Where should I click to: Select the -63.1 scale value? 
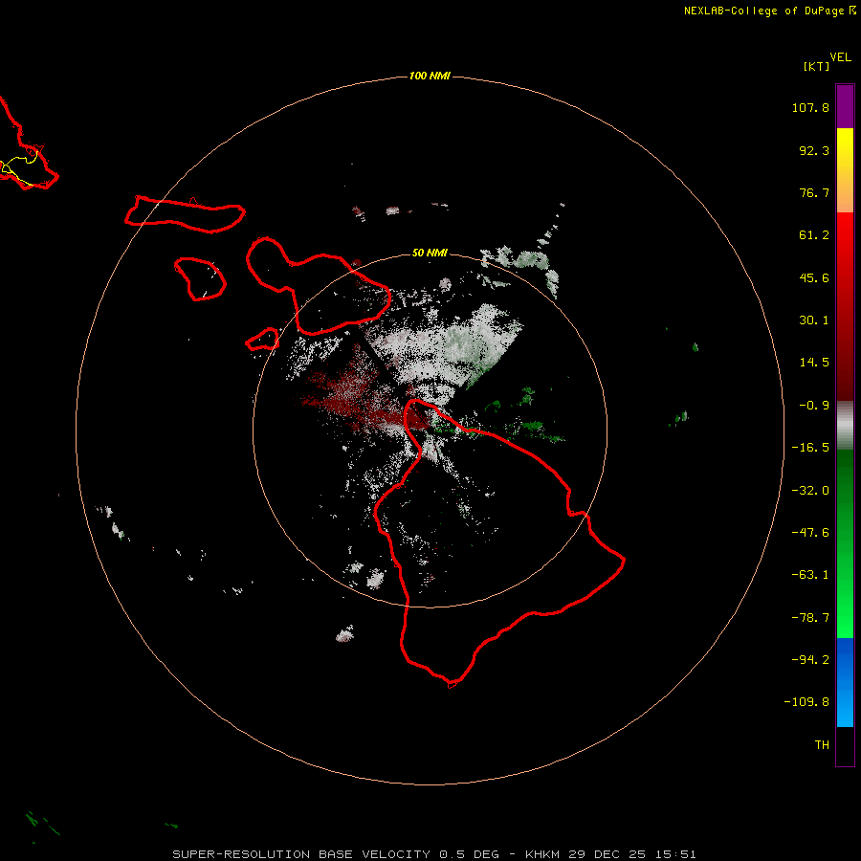[x=810, y=575]
